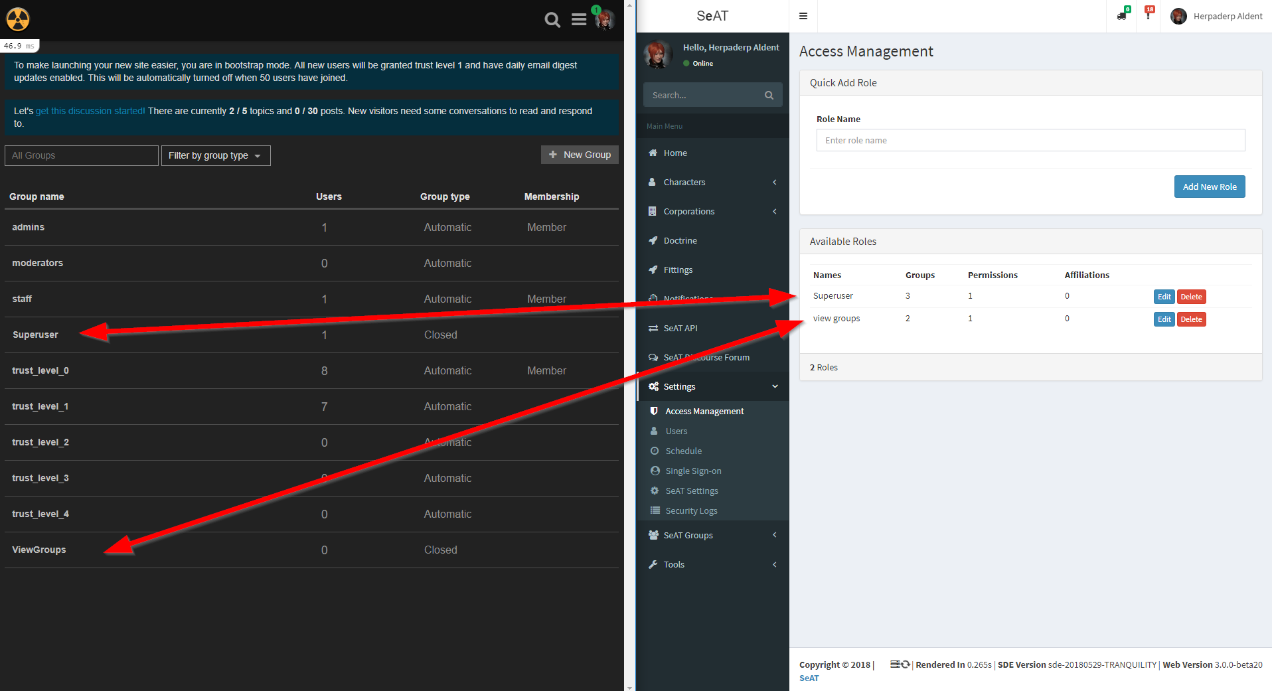The width and height of the screenshot is (1272, 691).
Task: Open the Schedule settings entry
Action: [712, 451]
